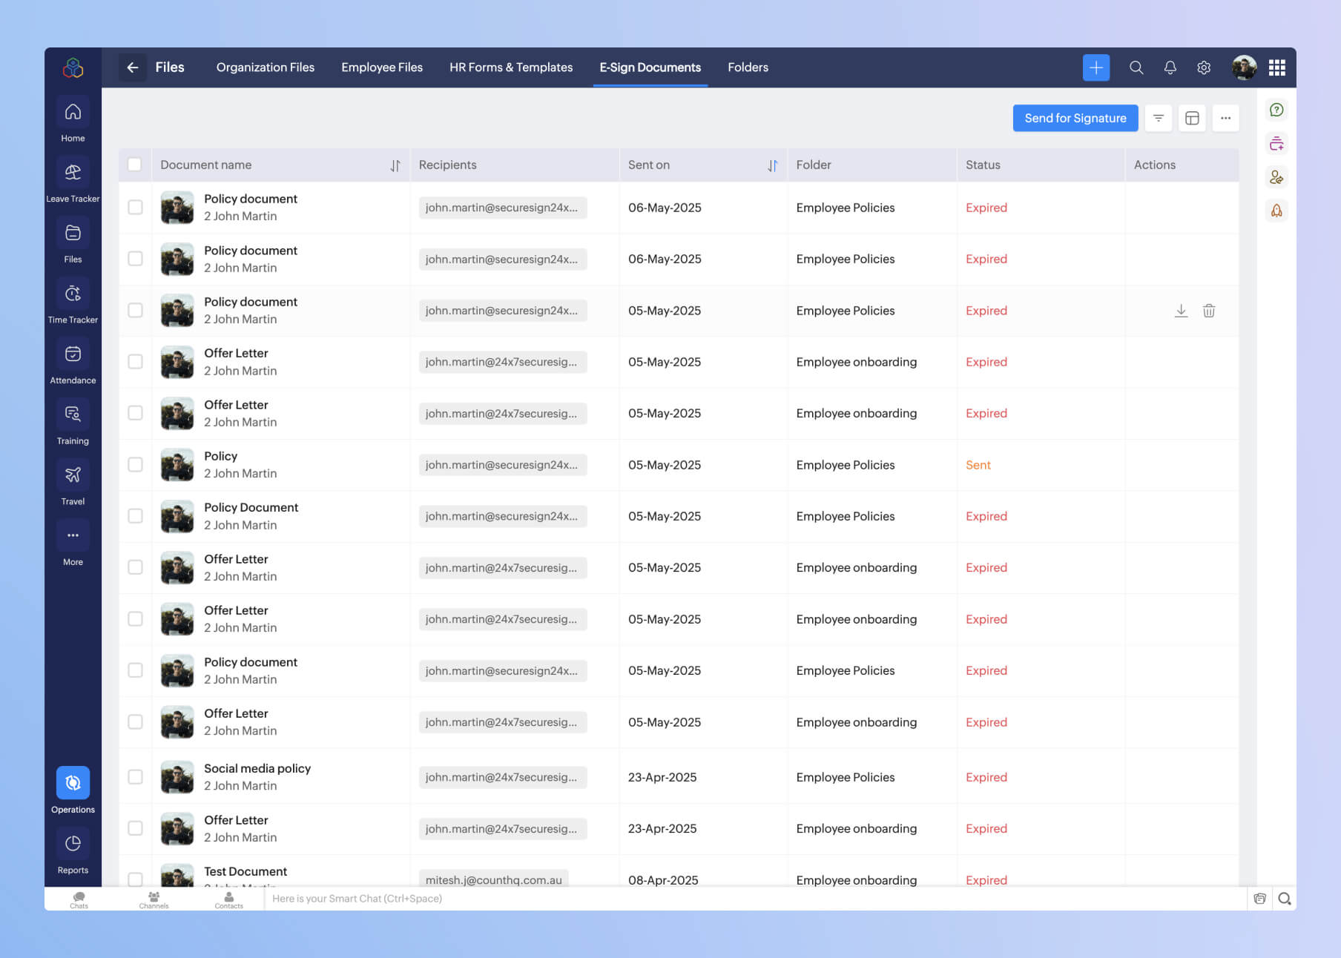Screen dimensions: 1341x958
Task: Open the apps grid launcher
Action: (x=1276, y=67)
